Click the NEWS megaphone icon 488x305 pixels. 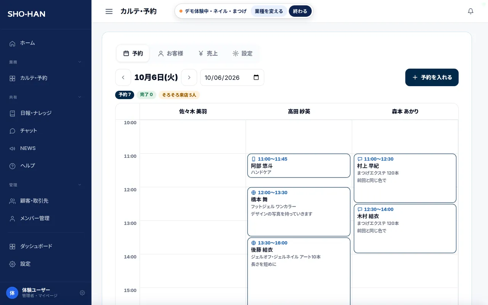(12, 148)
